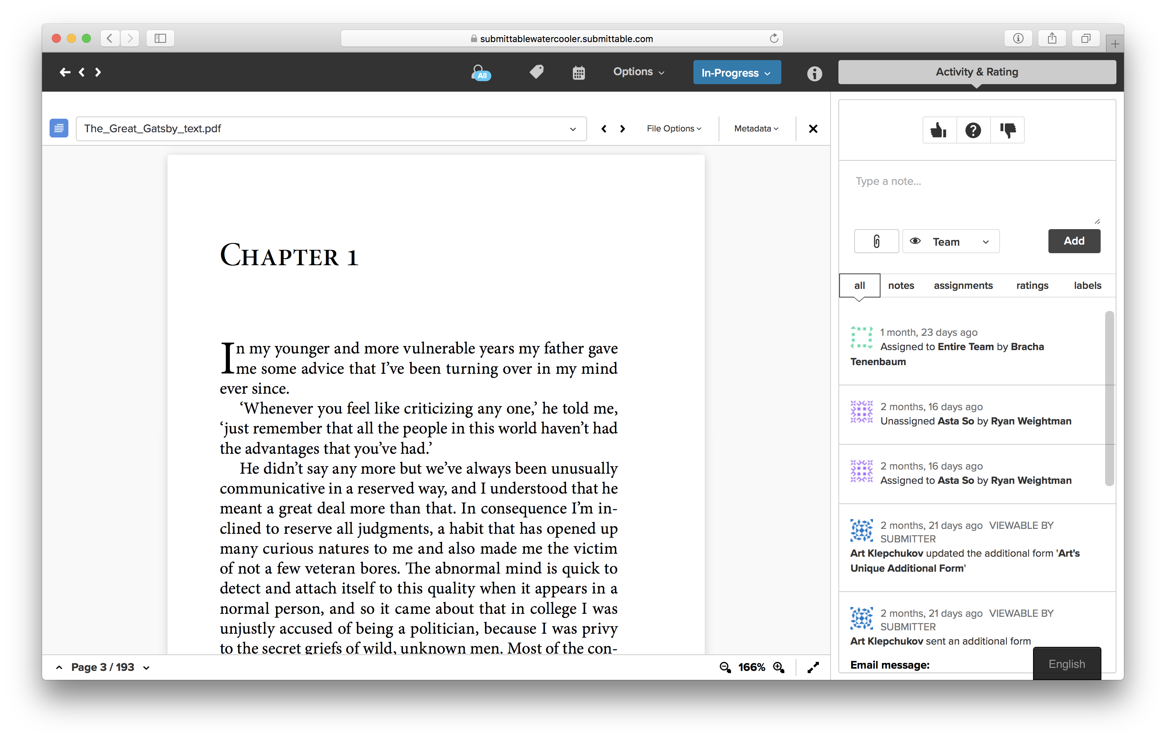Switch to the assignments tab
1166x740 pixels.
click(x=963, y=286)
